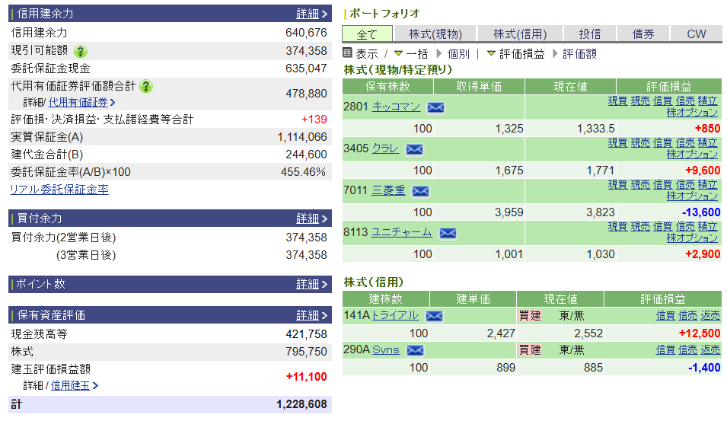727x421 pixels.
Task: Click total 計 value 1,228,608
Action: click(x=301, y=404)
